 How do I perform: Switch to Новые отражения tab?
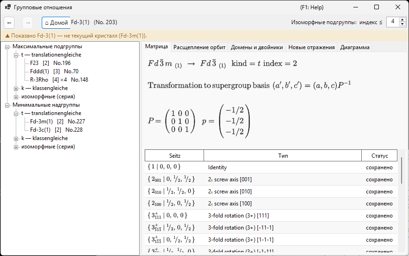coord(312,47)
